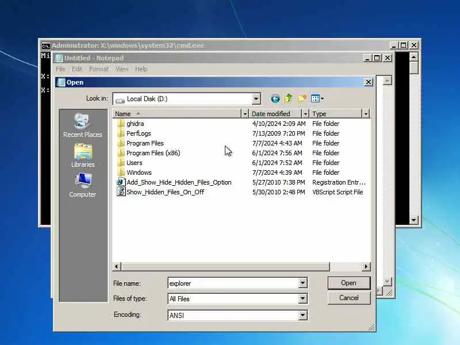Image resolution: width=460 pixels, height=345 pixels.
Task: Click the Local Disk drive icon in Look in
Action: 120,100
